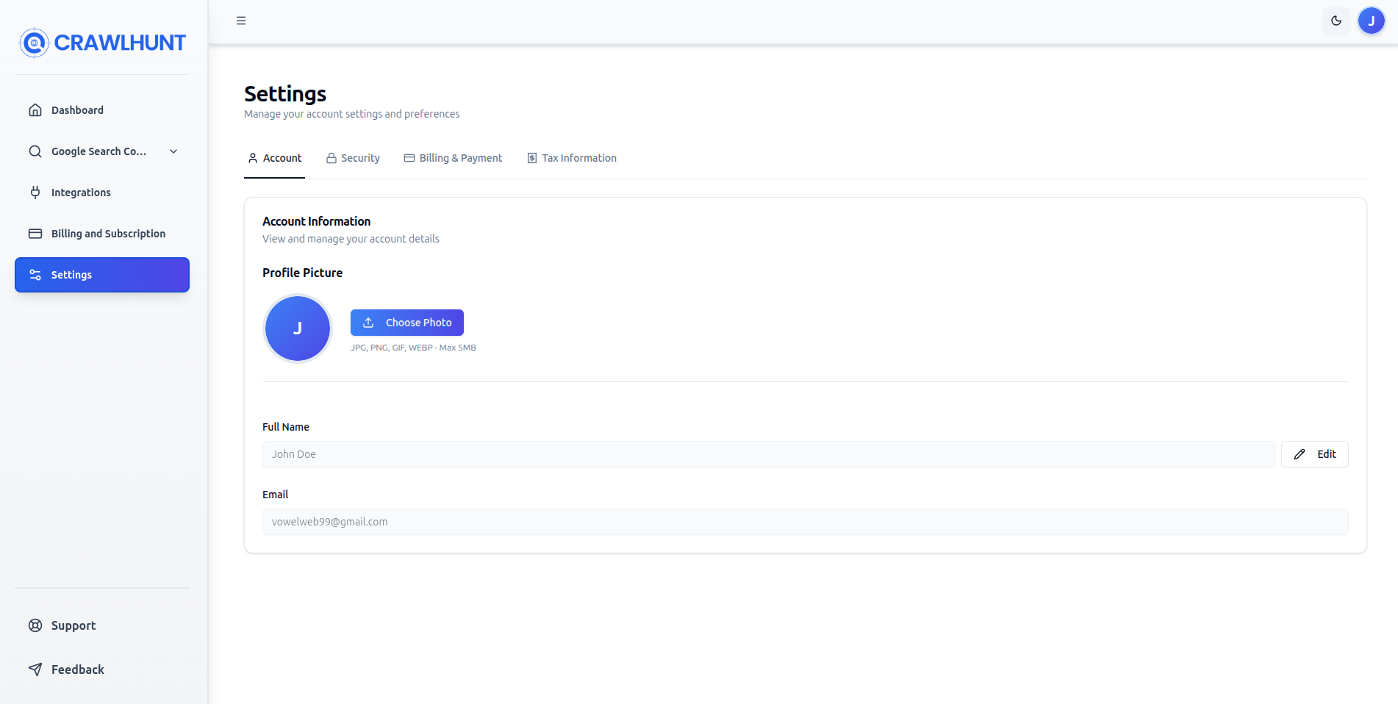Open the CrawlHunt logo icon

pyautogui.click(x=33, y=43)
